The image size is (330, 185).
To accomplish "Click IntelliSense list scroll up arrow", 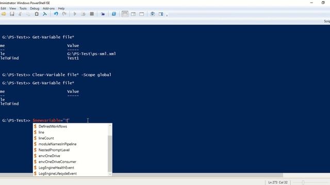I will tap(110, 125).
